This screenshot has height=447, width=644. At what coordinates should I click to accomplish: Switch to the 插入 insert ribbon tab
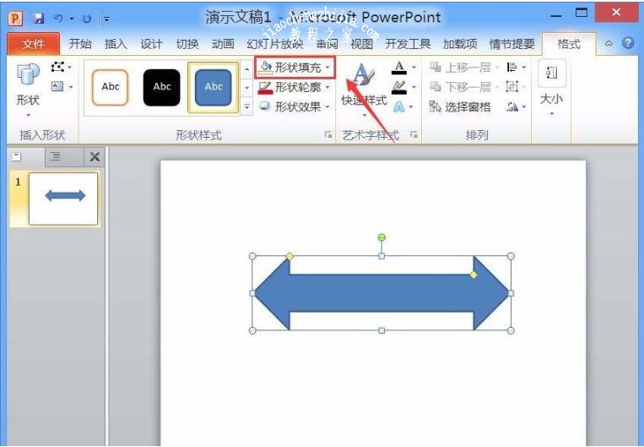pos(116,44)
